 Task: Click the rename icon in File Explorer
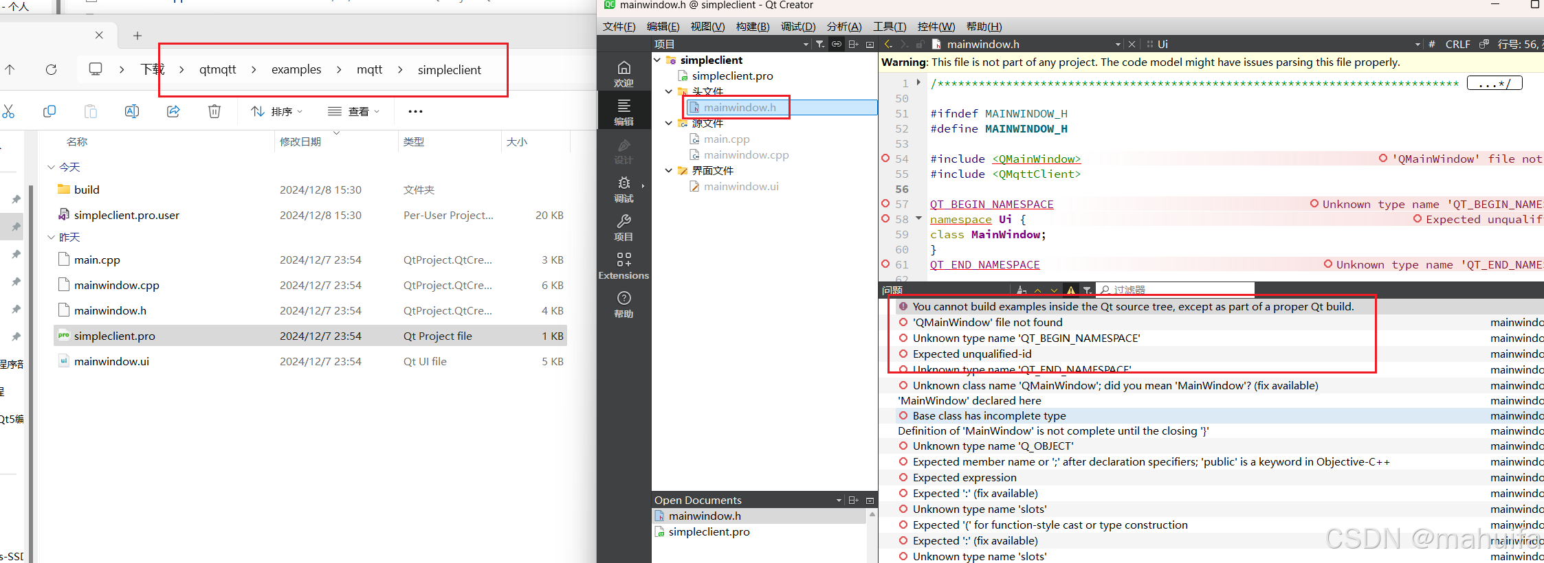(x=132, y=111)
